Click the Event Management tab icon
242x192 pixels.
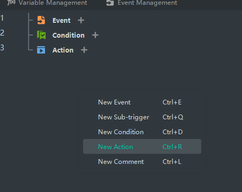pos(110,3)
